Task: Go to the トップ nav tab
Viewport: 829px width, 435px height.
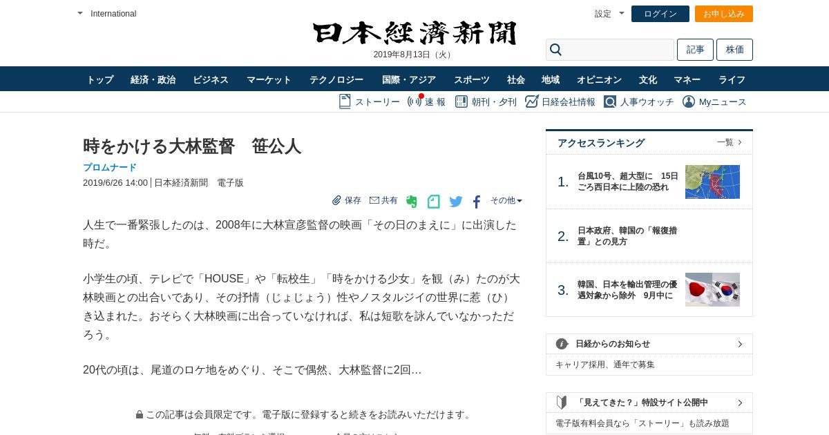Action: coord(100,79)
